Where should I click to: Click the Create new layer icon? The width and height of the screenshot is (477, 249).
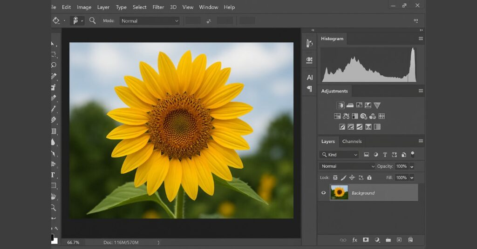399,240
